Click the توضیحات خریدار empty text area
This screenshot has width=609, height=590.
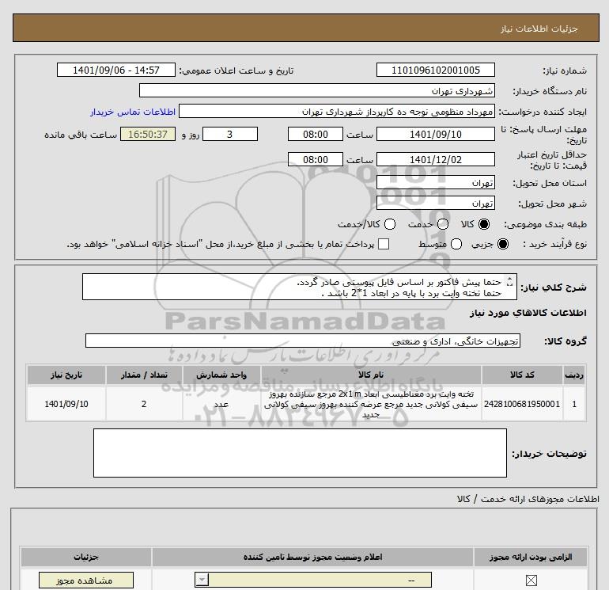(300, 453)
